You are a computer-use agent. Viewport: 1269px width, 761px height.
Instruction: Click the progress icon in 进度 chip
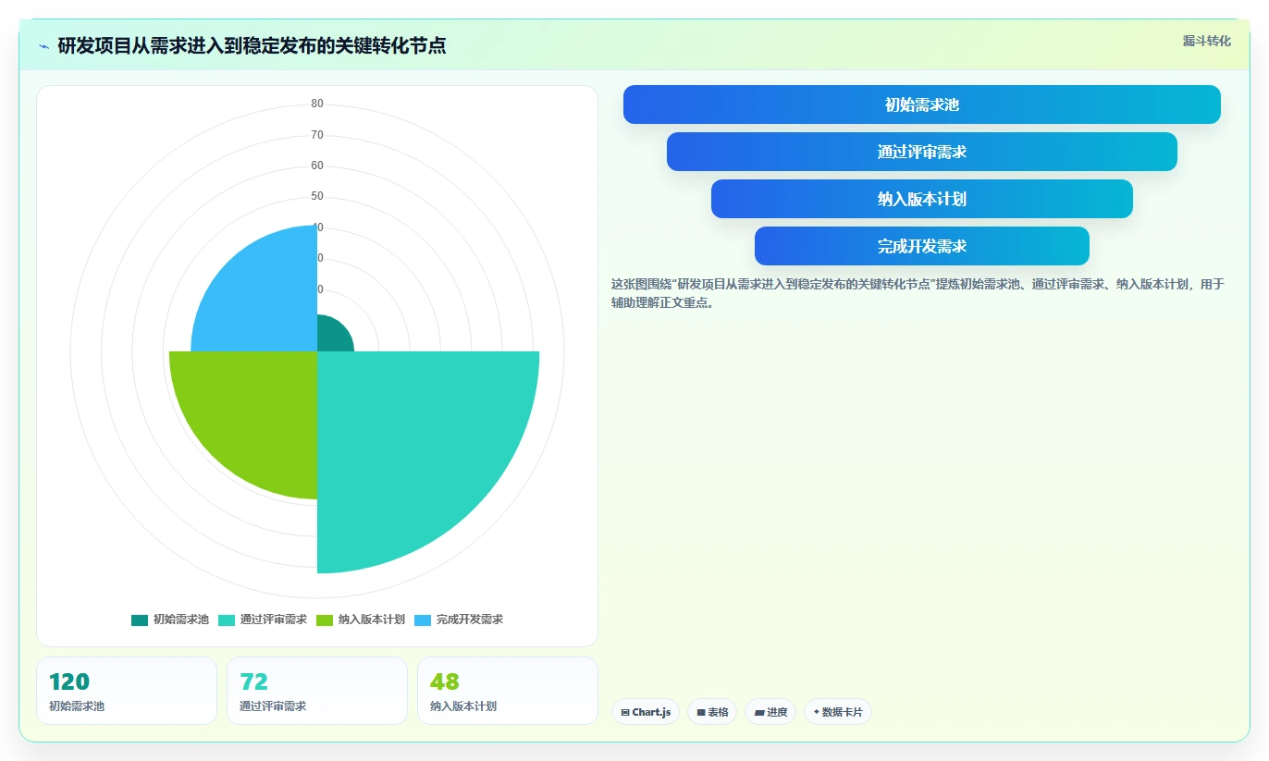pyautogui.click(x=759, y=713)
